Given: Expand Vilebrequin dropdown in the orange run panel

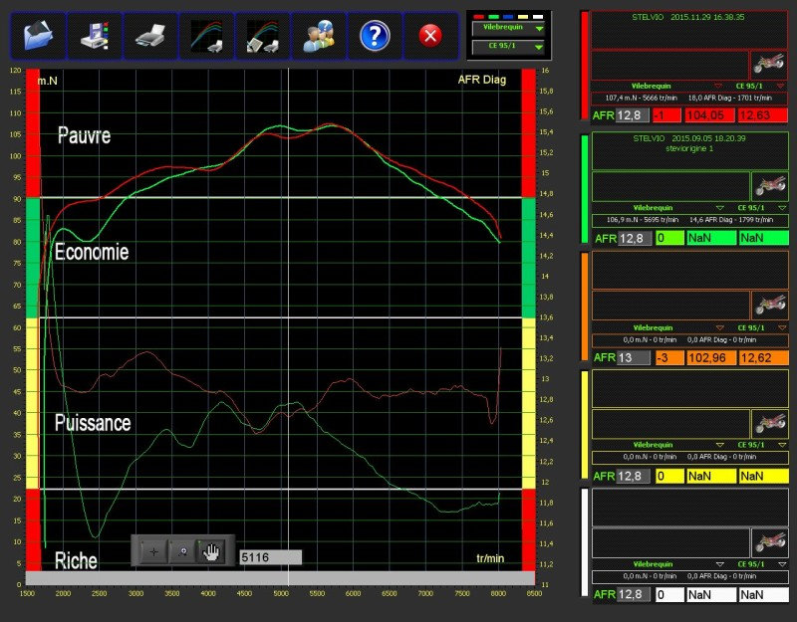Looking at the screenshot, I should [x=719, y=327].
